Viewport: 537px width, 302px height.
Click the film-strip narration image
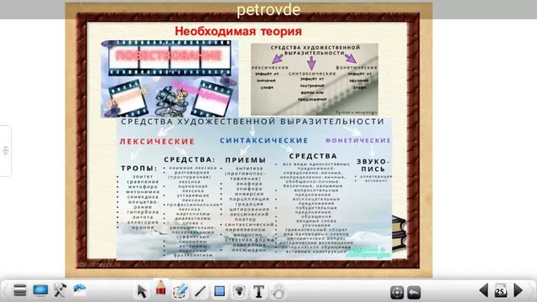[x=169, y=79]
